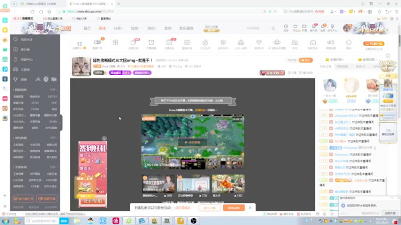The width and height of the screenshot is (401, 225).
Task: Switch to the first browser tab about 360 search
Action: pyautogui.click(x=41, y=4)
